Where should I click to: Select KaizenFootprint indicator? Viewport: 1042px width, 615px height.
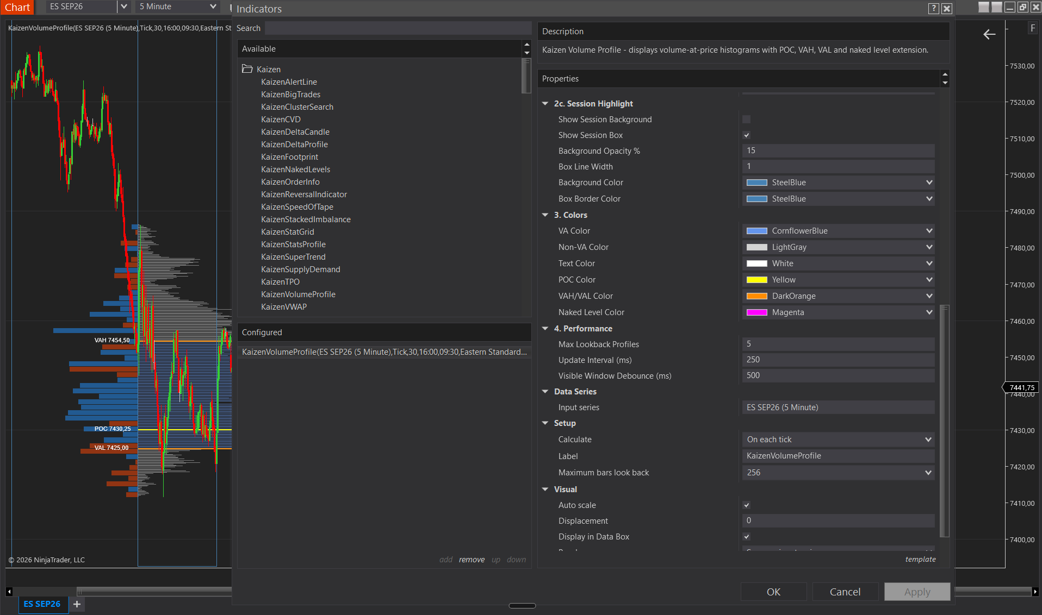click(289, 157)
